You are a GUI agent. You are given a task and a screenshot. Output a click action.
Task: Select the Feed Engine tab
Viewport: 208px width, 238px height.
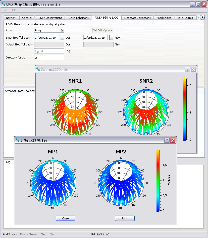click(164, 18)
